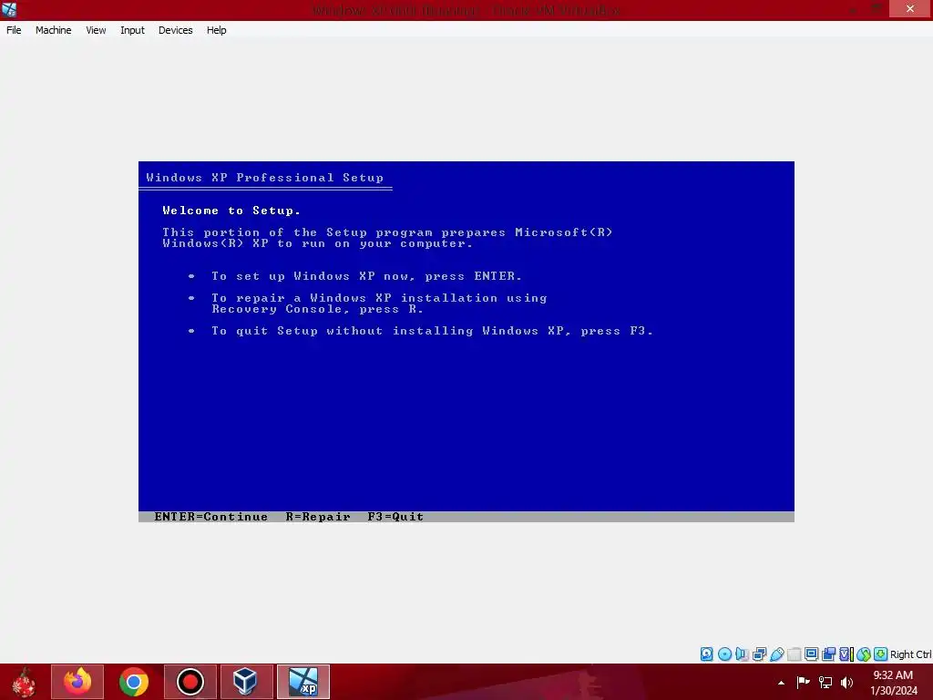Open VirtualBox Manager from the taskbar
Screen dimensions: 933x700
(246, 682)
